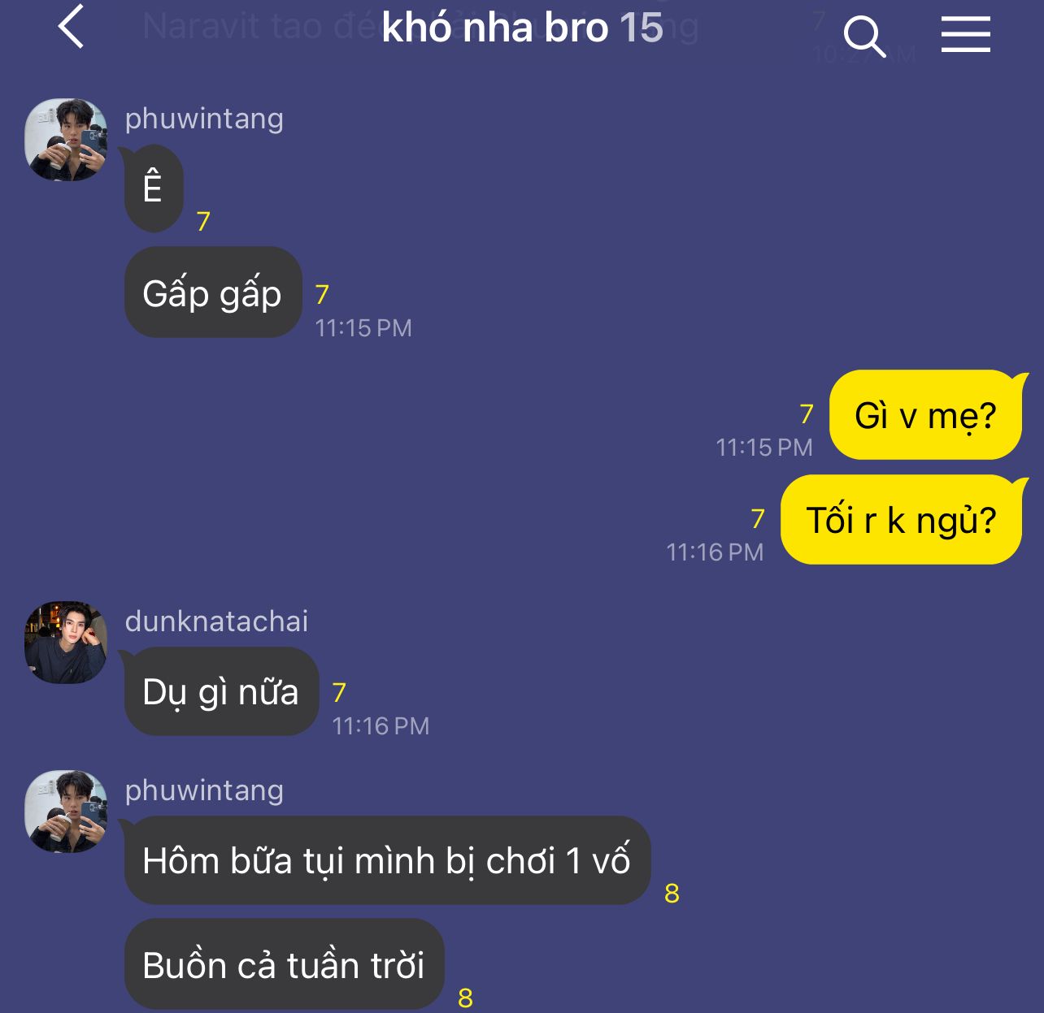Image resolution: width=1044 pixels, height=1013 pixels.
Task: Tap the 11:16 PM timestamp under 'Dụ gì nữa'
Action: (381, 725)
